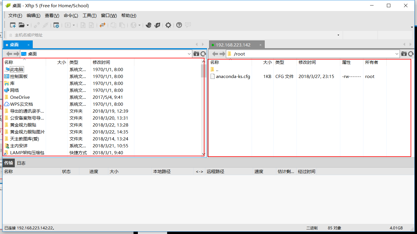Select the 桌面 local tab
417x234 pixels.
click(x=14, y=45)
